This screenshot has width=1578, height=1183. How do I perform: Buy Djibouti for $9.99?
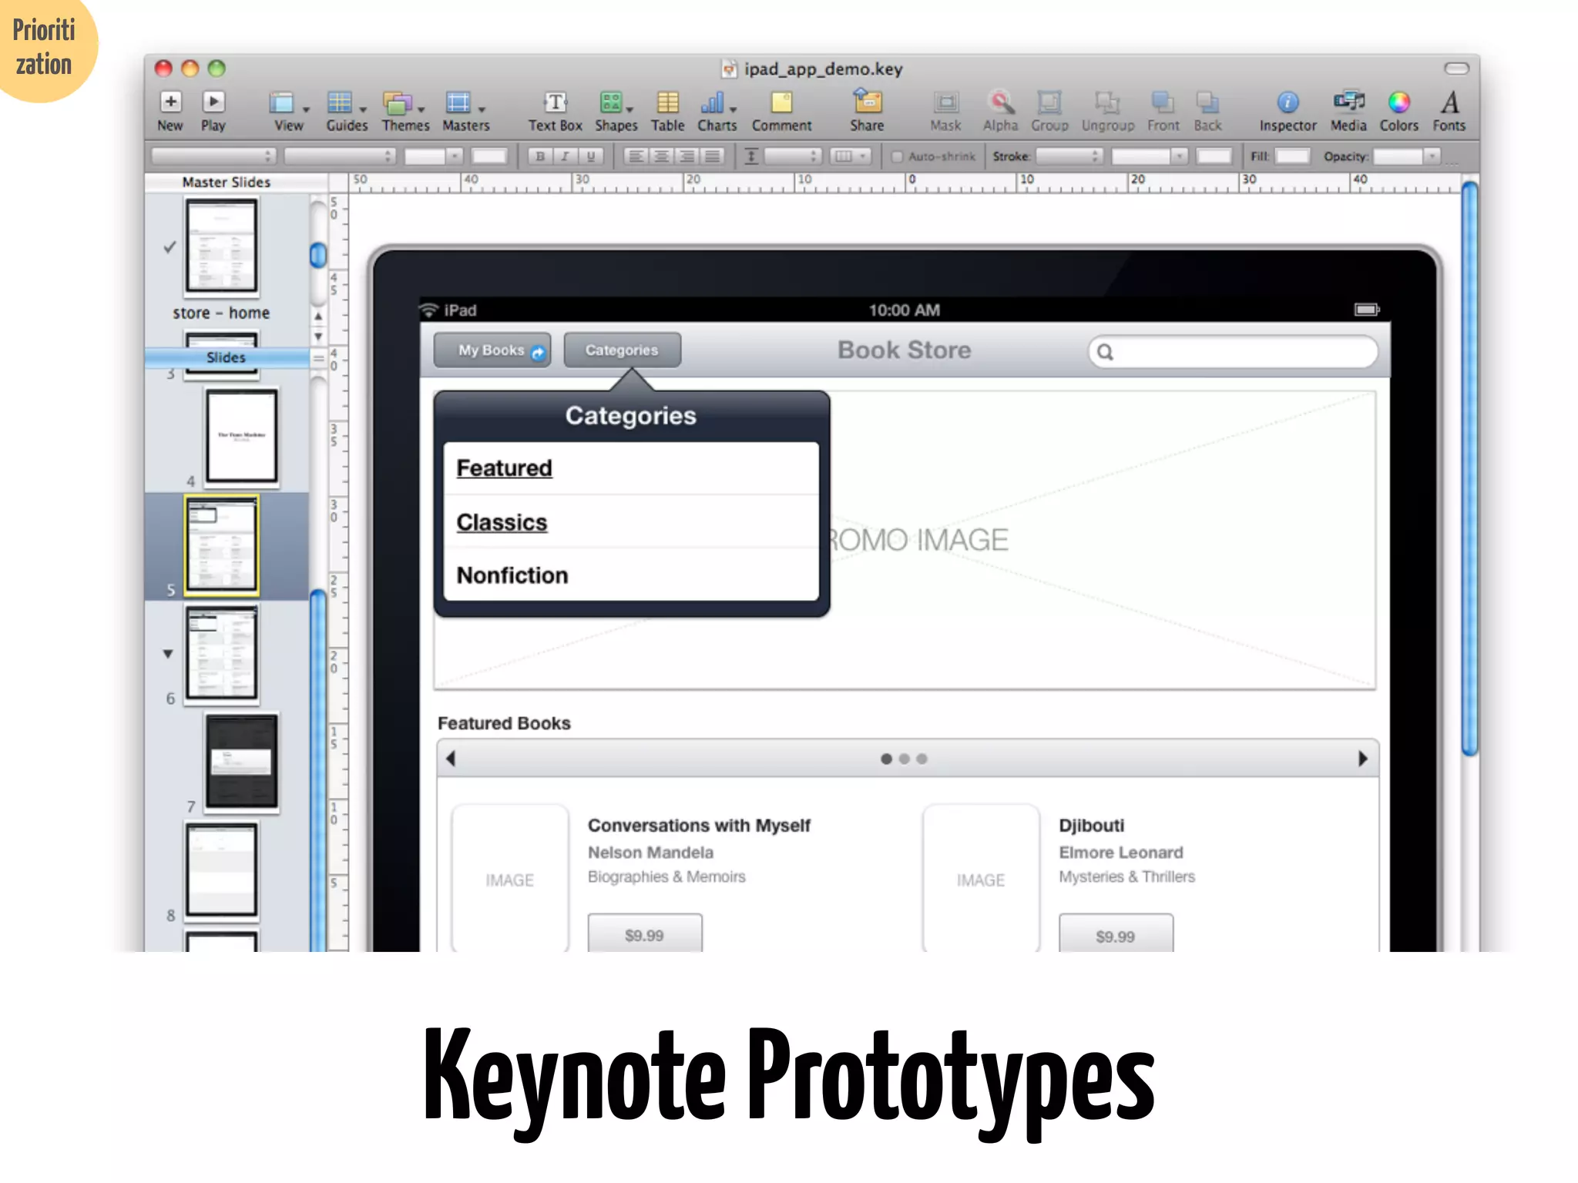[x=1116, y=934]
